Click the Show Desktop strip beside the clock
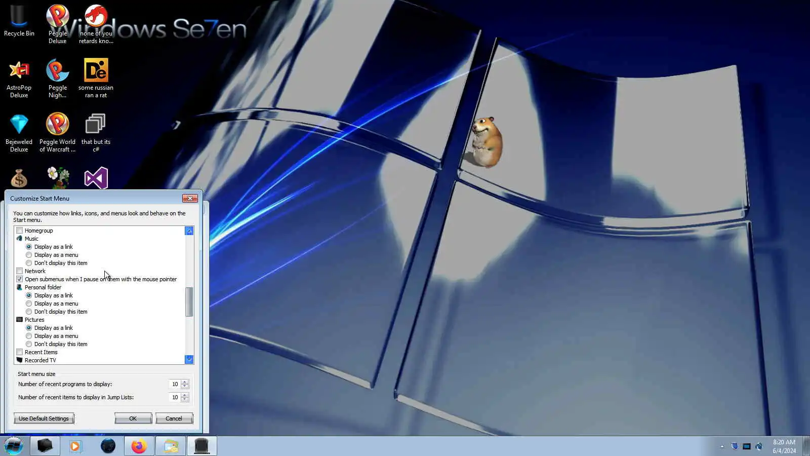 click(x=806, y=446)
